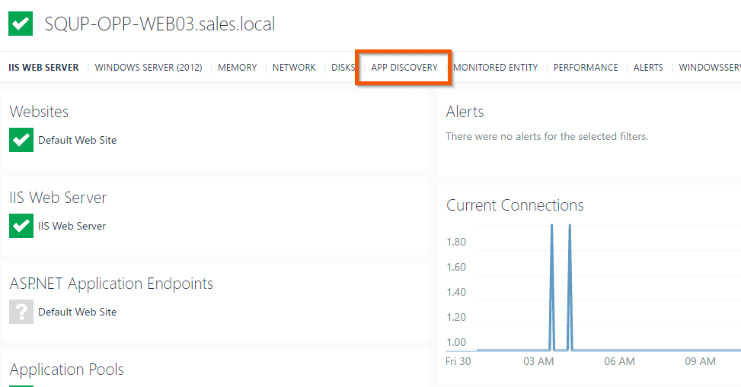The image size is (741, 387).
Task: Open the Monitored Entity tab
Action: 495,68
